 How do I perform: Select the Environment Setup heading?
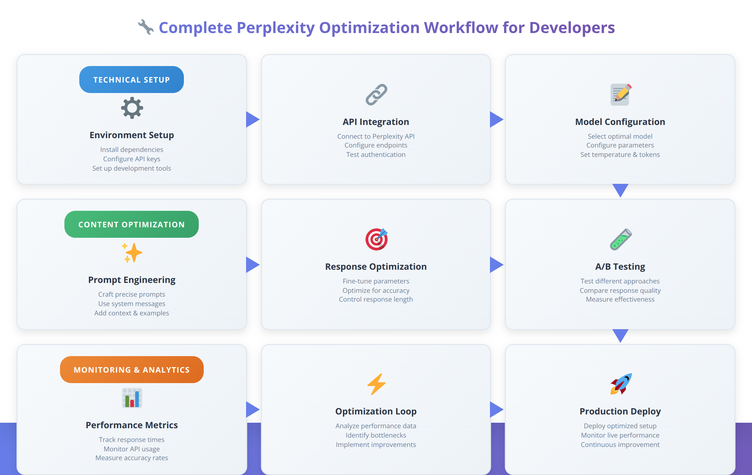(132, 135)
